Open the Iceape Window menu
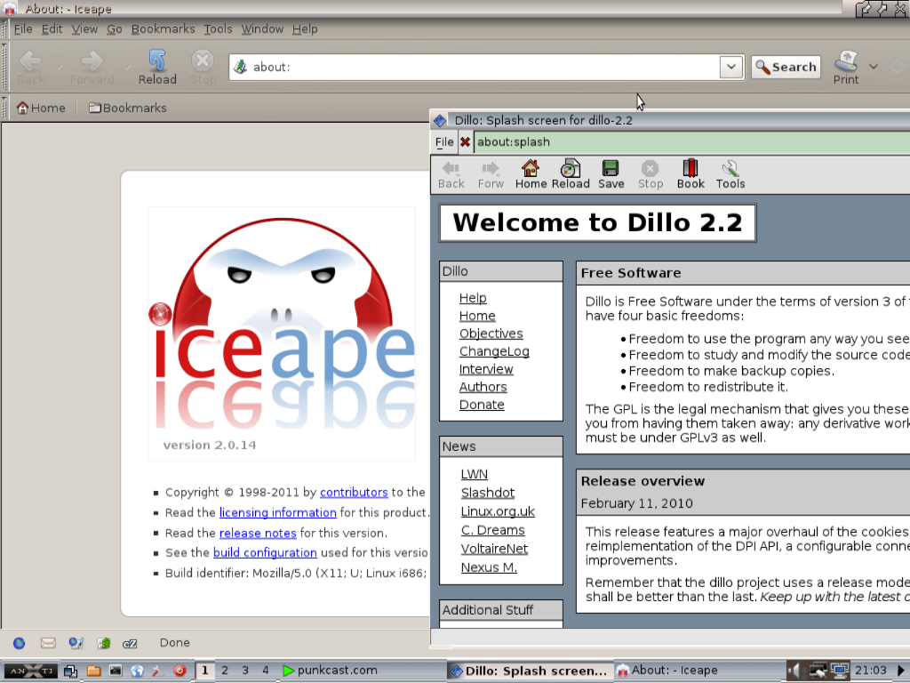 (262, 29)
